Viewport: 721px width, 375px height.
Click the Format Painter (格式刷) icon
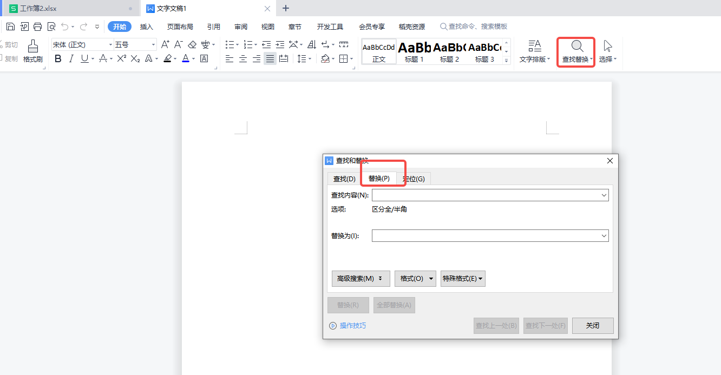click(x=32, y=51)
